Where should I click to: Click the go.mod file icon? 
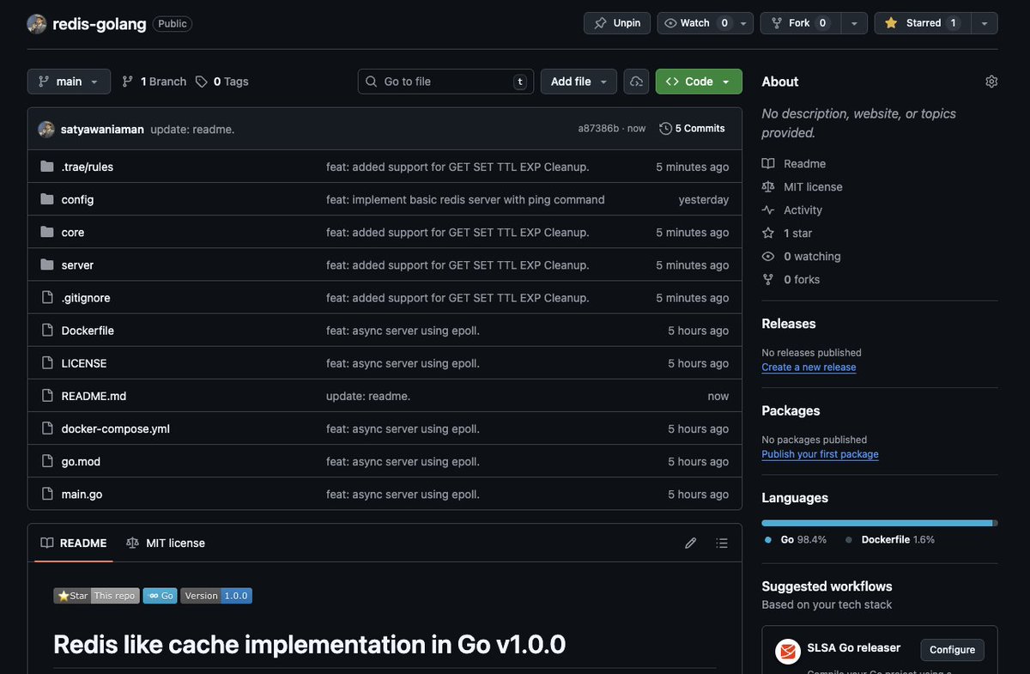[47, 460]
